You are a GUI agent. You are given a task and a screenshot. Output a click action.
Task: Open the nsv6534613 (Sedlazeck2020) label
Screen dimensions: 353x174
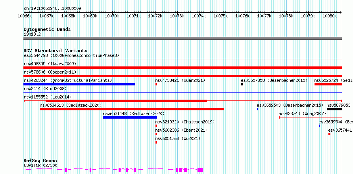tap(71, 105)
